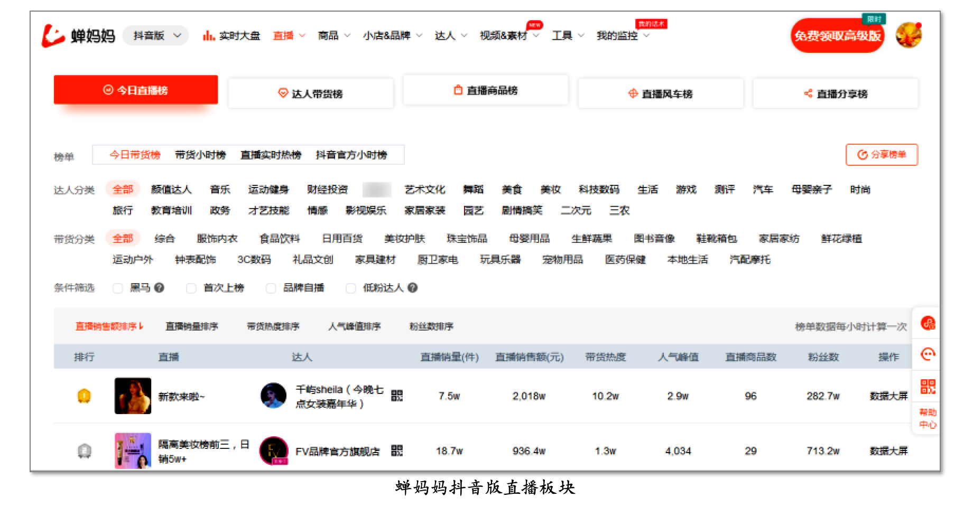Select the 直播商品榜 tab

(x=486, y=90)
